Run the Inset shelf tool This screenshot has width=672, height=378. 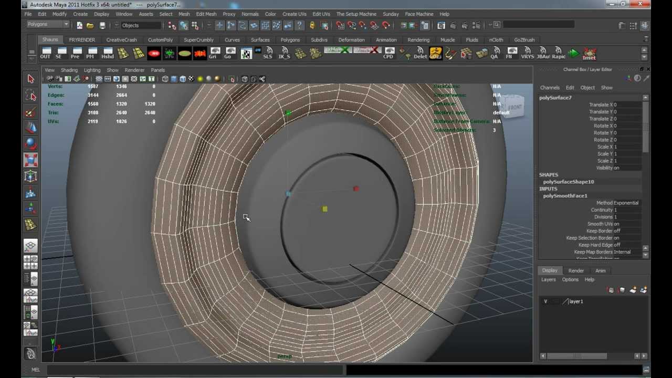[589, 54]
